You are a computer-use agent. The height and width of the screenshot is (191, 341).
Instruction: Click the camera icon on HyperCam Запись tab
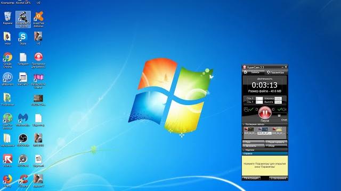(x=246, y=72)
